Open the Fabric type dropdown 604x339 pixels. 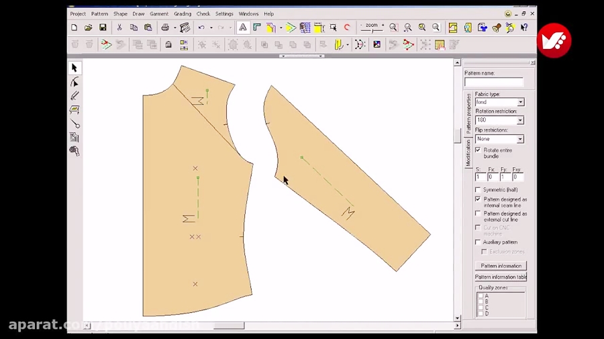coord(520,102)
